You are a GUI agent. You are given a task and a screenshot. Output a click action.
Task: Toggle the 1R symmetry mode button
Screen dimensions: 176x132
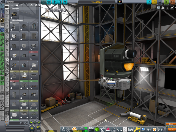pyautogui.click(x=31, y=128)
